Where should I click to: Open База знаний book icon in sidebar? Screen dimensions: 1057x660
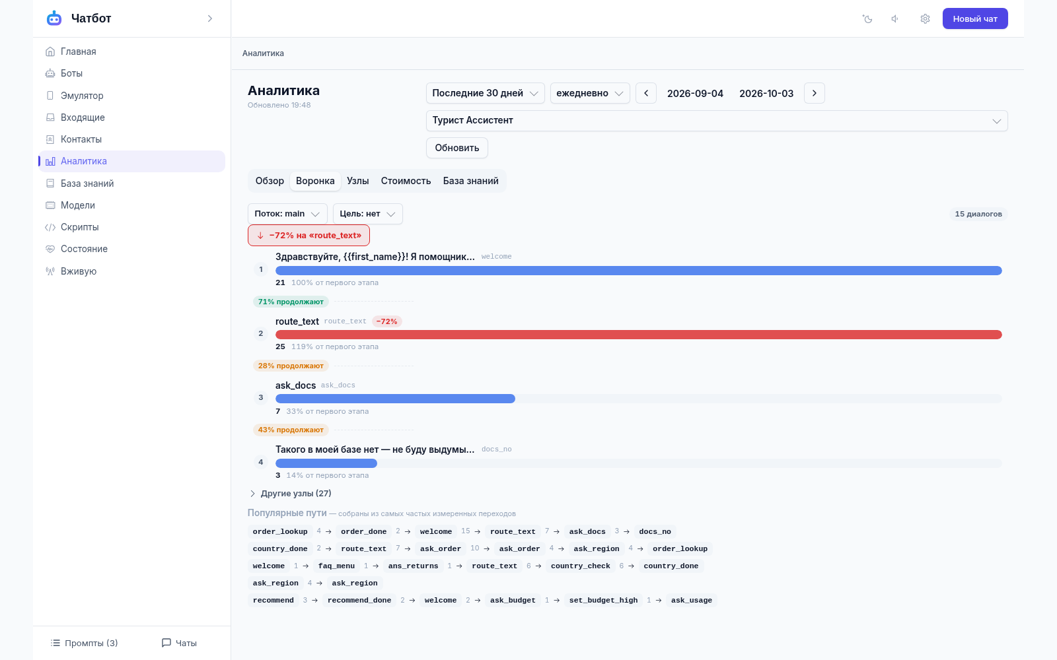50,183
